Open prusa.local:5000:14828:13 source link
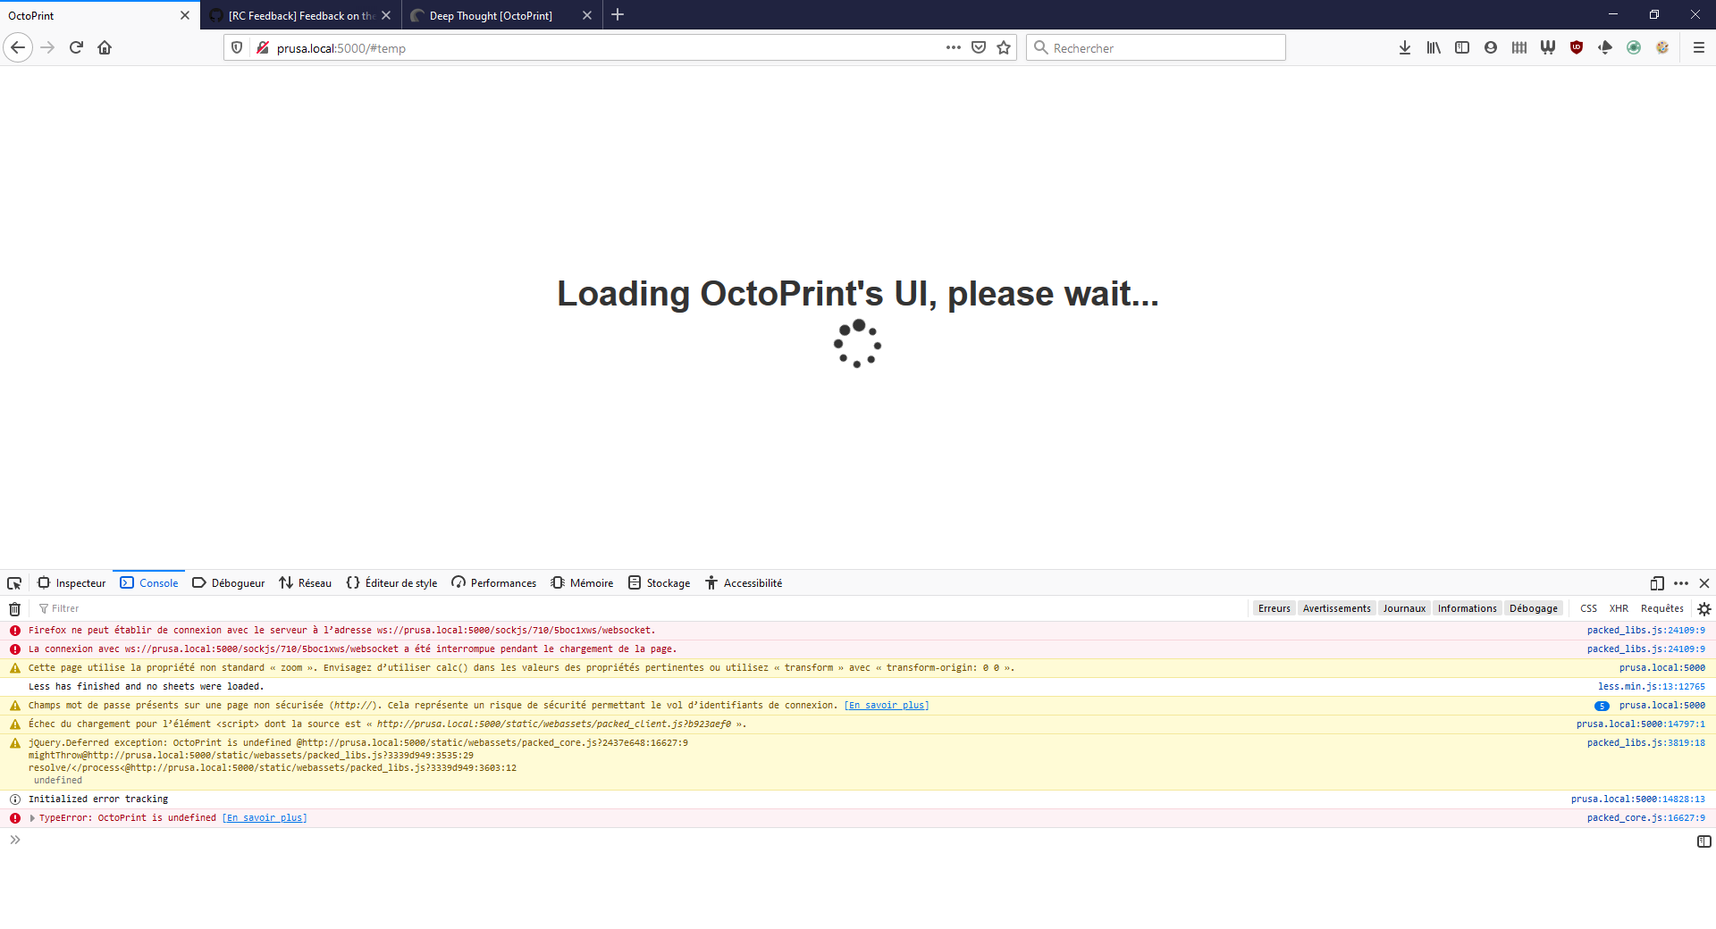This screenshot has width=1716, height=929. click(1638, 799)
